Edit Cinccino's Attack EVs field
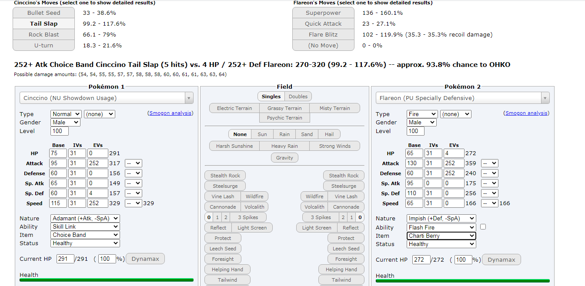The image size is (585, 286). click(99, 163)
